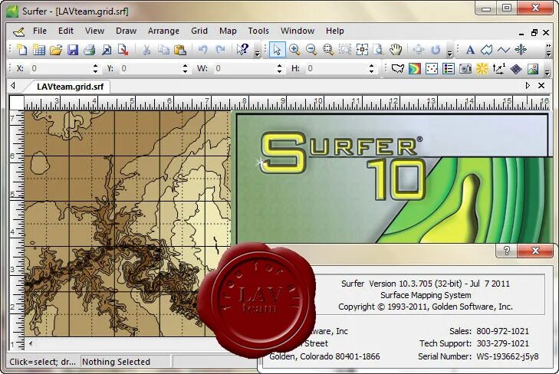Save the document with the floppy icon
Screen dimensions: 559x374
(73, 50)
